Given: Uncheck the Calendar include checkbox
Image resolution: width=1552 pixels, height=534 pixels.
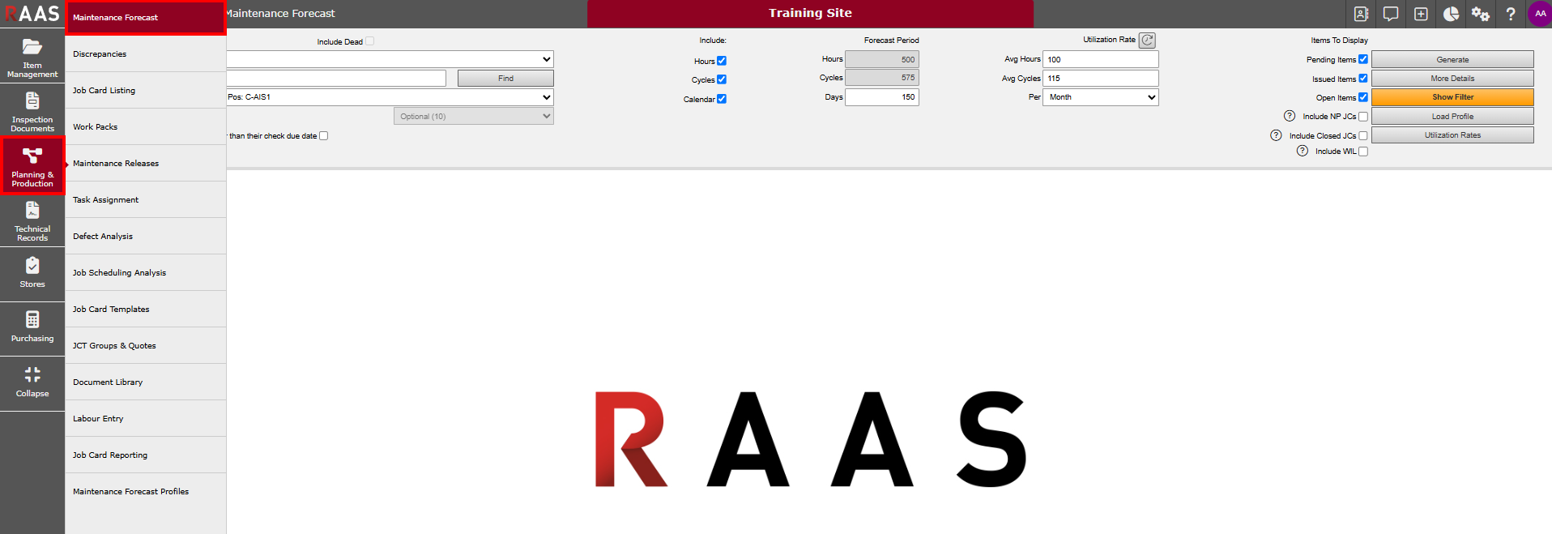Looking at the screenshot, I should pos(722,99).
